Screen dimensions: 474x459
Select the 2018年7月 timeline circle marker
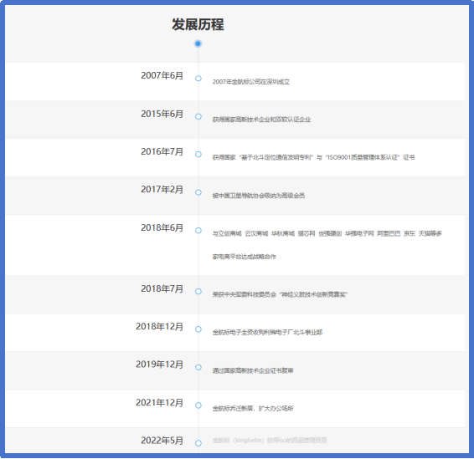[198, 292]
